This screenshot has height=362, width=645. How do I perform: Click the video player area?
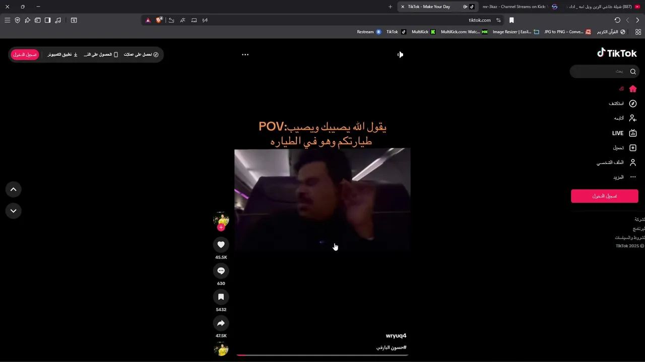[322, 200]
